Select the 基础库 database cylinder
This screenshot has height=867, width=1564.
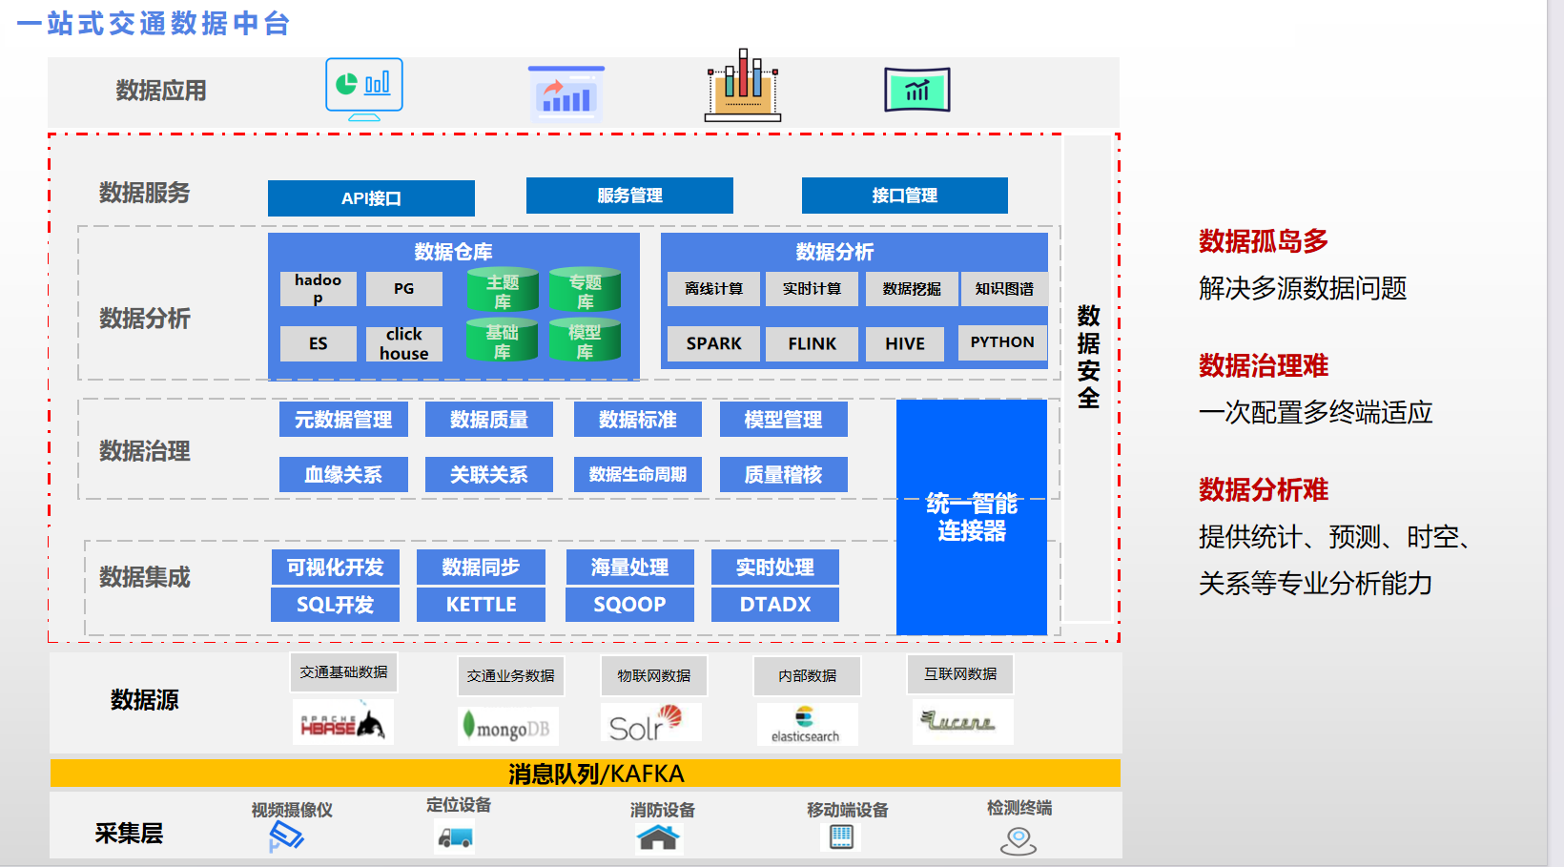[x=503, y=340]
